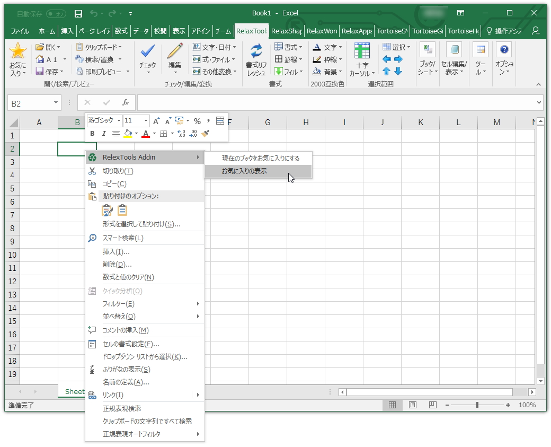Select お気に入りの表示 in submenu
Screen dimensions: 551x447
259,171
